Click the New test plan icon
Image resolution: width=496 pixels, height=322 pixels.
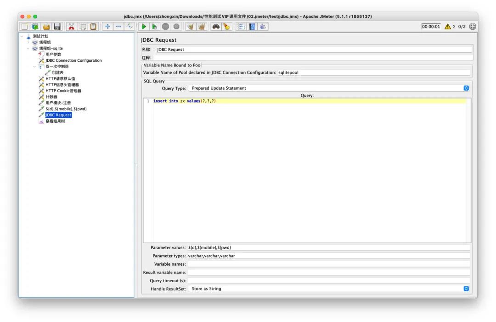pyautogui.click(x=24, y=27)
